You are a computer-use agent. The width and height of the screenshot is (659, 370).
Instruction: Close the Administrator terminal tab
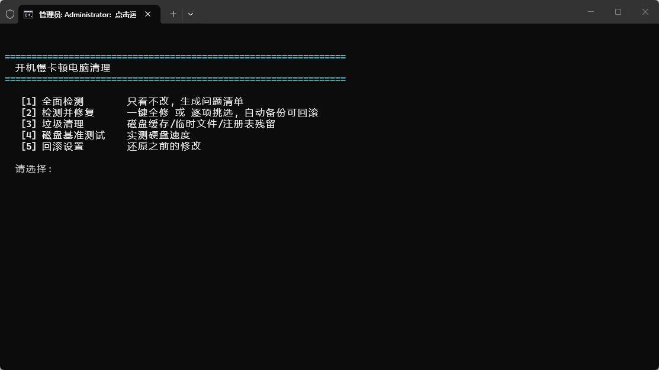[x=148, y=14]
